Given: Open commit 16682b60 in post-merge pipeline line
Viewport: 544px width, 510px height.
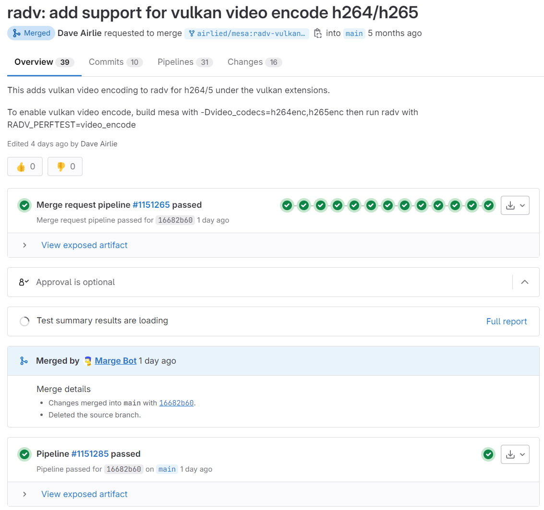Looking at the screenshot, I should pos(124,469).
